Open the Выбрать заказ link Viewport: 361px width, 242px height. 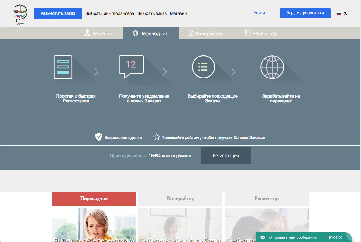[x=152, y=13]
